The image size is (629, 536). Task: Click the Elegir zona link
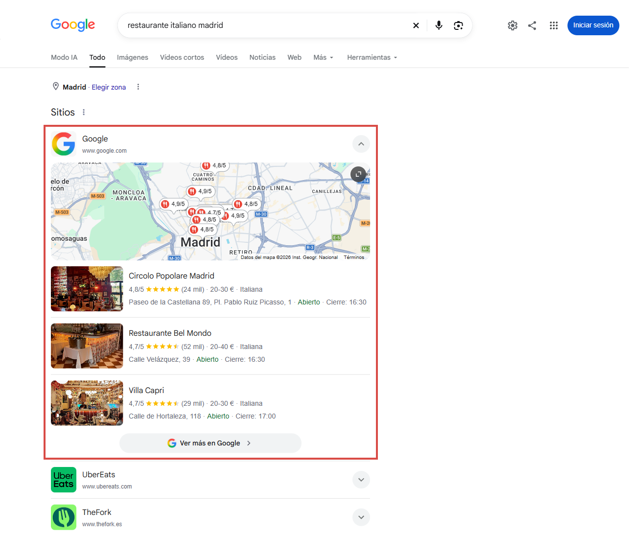coord(109,87)
